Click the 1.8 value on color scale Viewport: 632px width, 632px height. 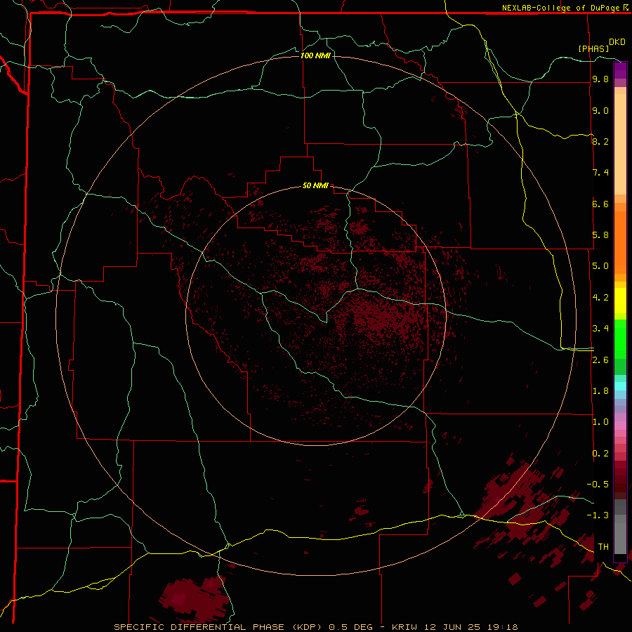600,391
